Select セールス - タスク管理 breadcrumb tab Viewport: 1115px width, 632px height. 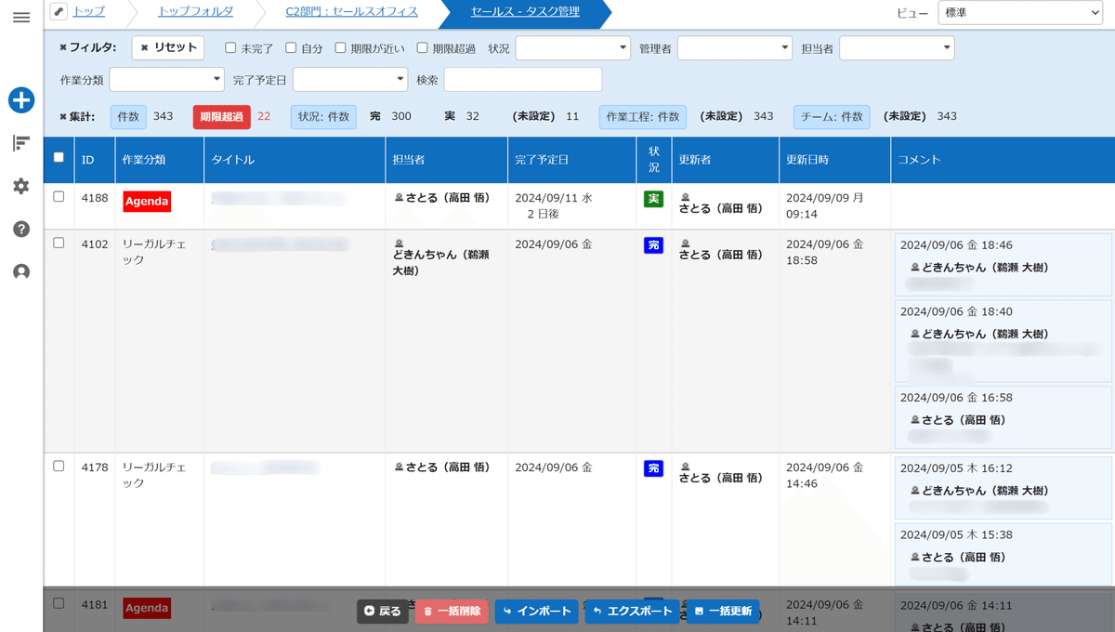click(525, 12)
